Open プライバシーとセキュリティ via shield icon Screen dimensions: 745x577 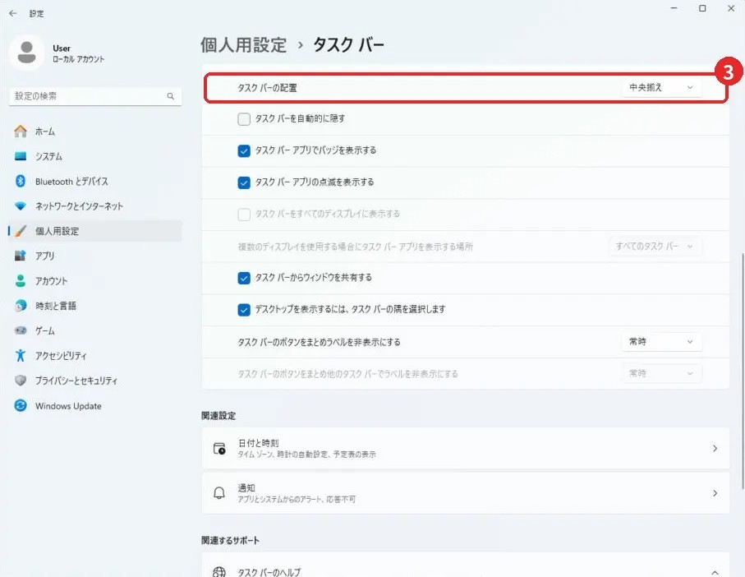(x=21, y=381)
